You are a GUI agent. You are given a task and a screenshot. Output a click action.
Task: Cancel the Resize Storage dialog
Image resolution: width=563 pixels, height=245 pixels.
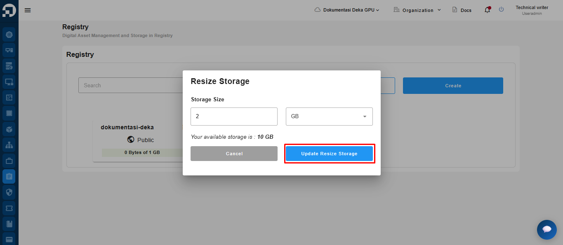[x=234, y=154]
